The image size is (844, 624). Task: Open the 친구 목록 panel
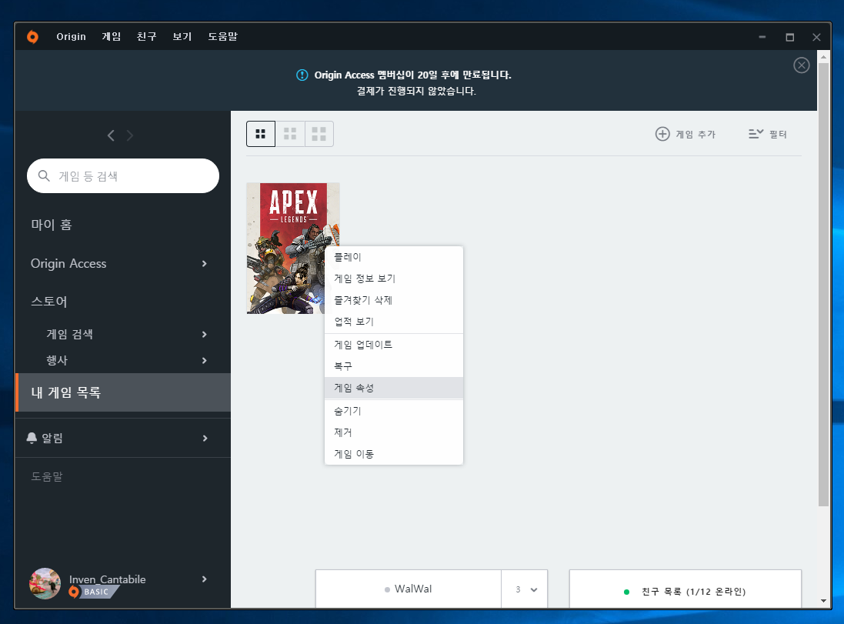pyautogui.click(x=686, y=589)
